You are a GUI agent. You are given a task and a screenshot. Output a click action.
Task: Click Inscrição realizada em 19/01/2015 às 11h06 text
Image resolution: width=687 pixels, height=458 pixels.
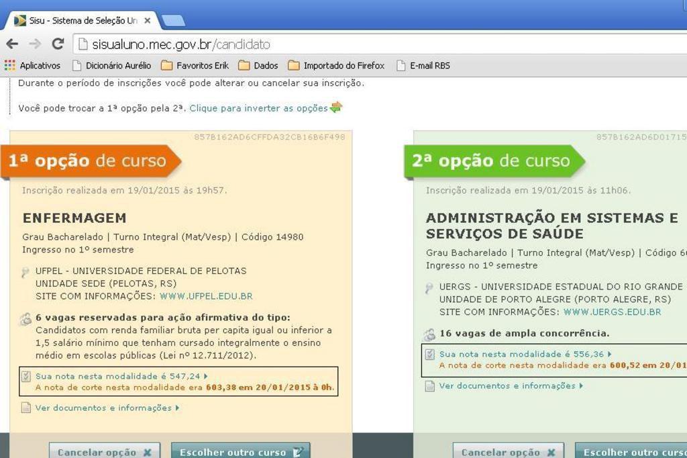pyautogui.click(x=529, y=191)
